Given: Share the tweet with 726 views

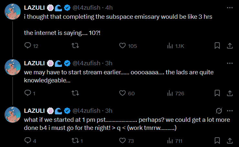Looking at the screenshot, I should click(230, 93).
